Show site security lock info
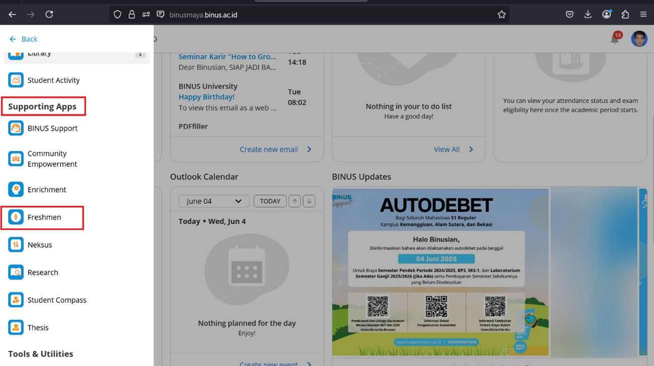 (132, 15)
